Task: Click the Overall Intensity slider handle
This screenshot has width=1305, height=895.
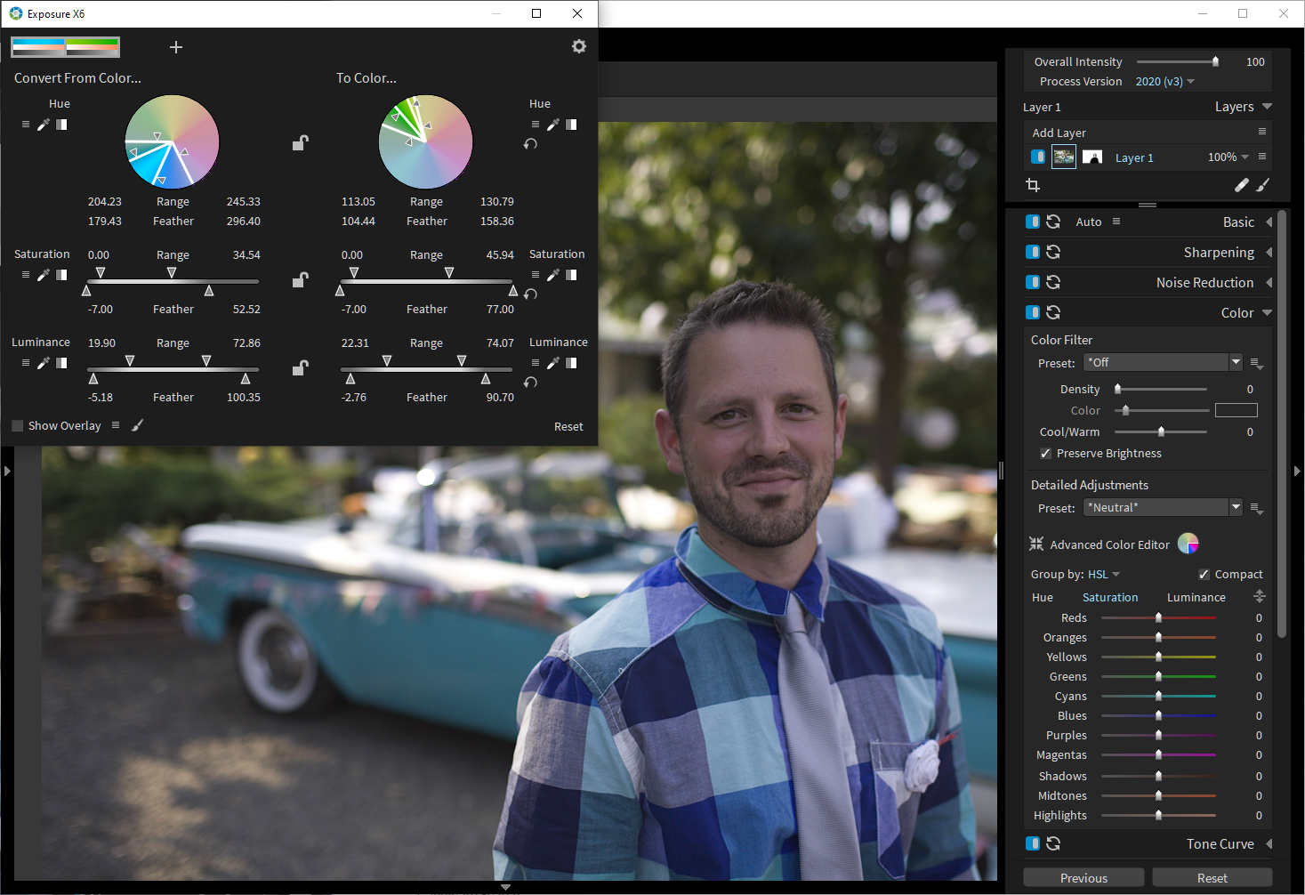Action: point(1215,61)
